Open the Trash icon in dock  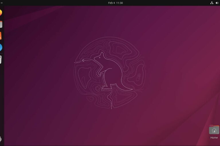pyautogui.click(x=1, y=59)
